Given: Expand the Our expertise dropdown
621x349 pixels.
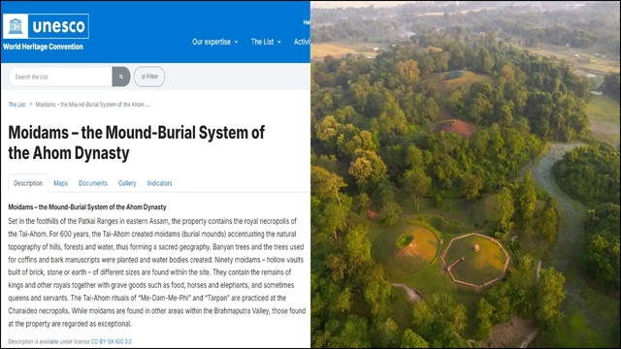Looking at the screenshot, I should click(x=215, y=42).
